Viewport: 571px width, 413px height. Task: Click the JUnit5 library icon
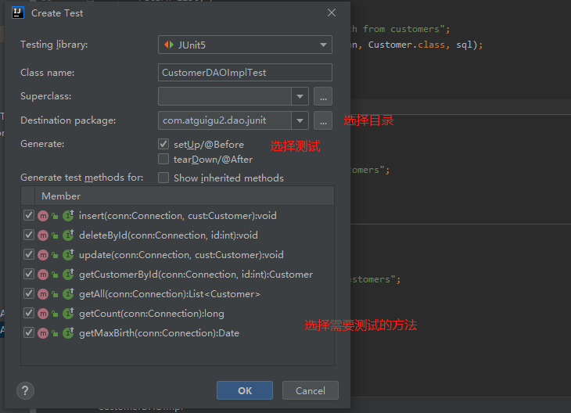click(169, 45)
